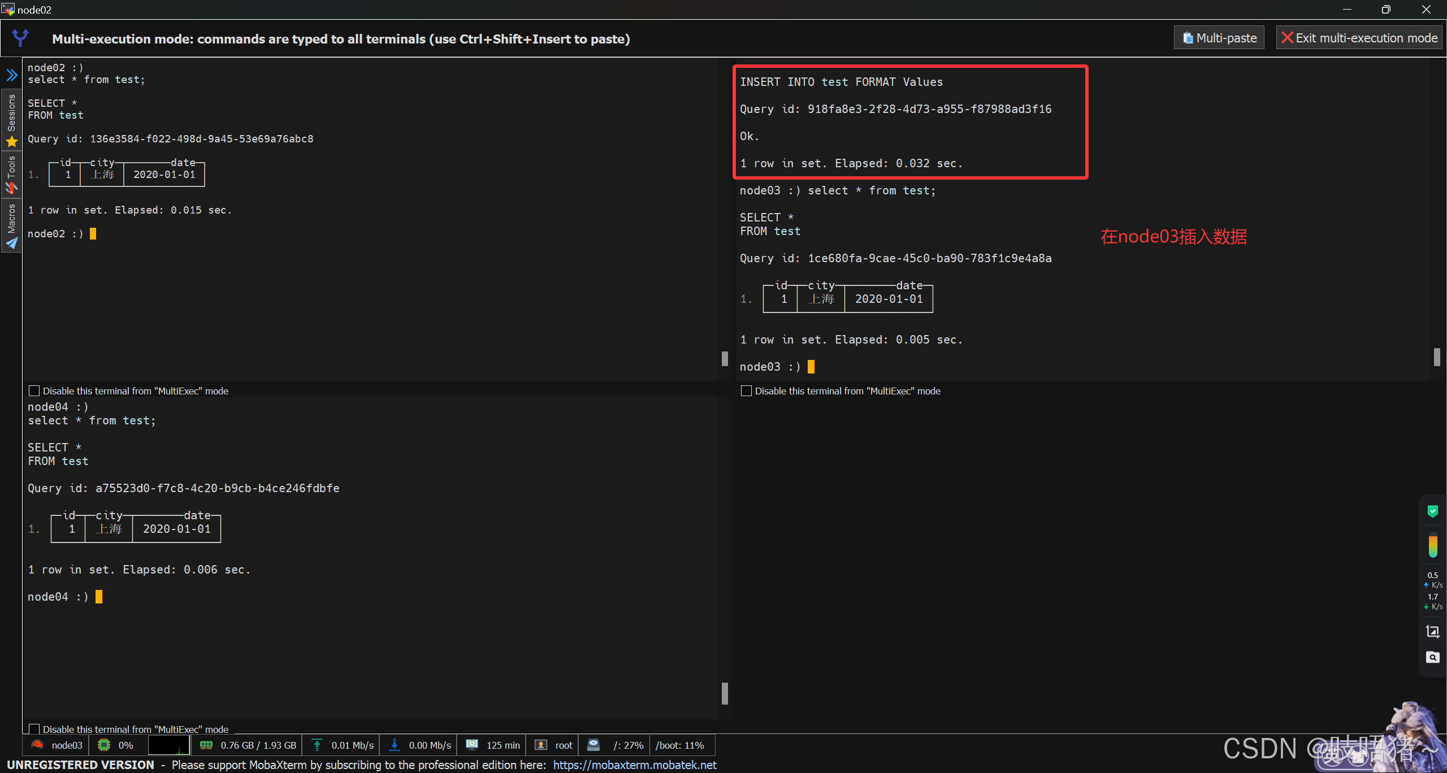Screen dimensions: 1447x773
Task: Open the mobaxterm.mobatek.net link
Action: [x=634, y=765]
